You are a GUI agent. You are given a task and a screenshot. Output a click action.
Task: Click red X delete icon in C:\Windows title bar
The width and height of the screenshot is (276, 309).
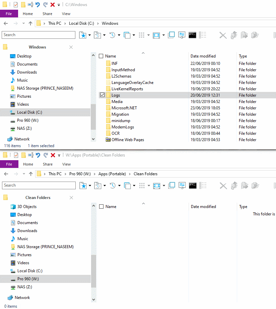click(53, 5)
